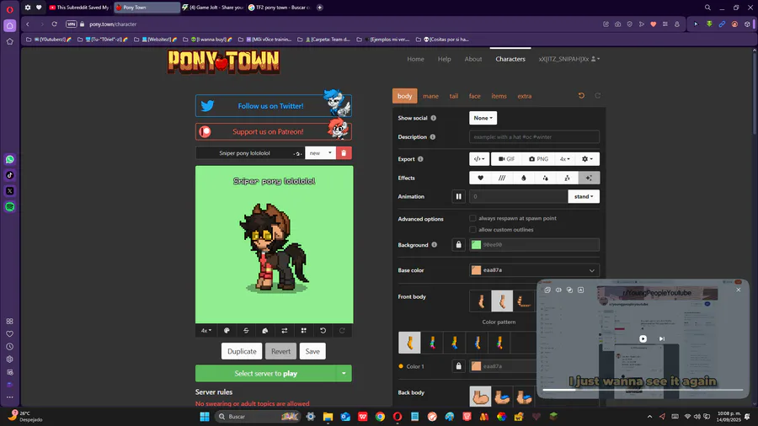Switch to the tail tab

tap(453, 96)
